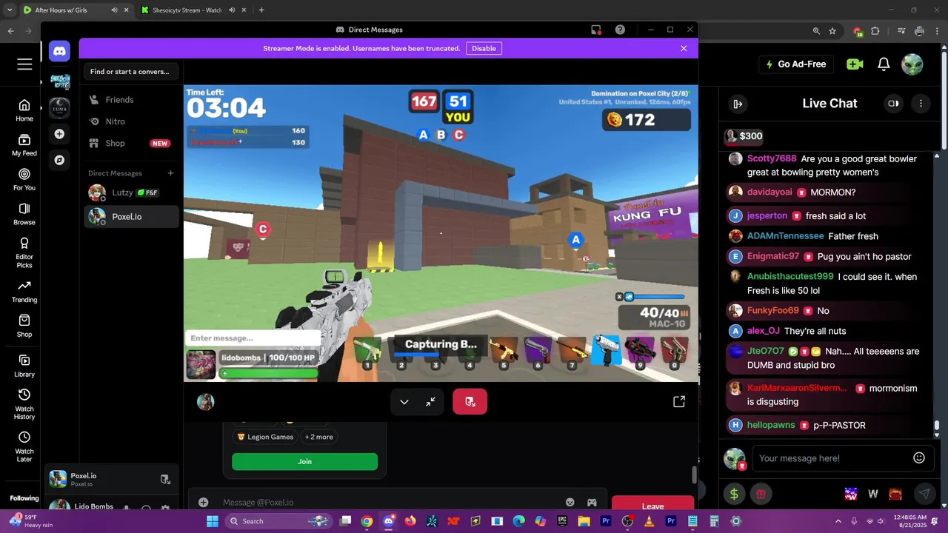The height and width of the screenshot is (533, 948).
Task: Send a gift with the gift icon
Action: (761, 494)
